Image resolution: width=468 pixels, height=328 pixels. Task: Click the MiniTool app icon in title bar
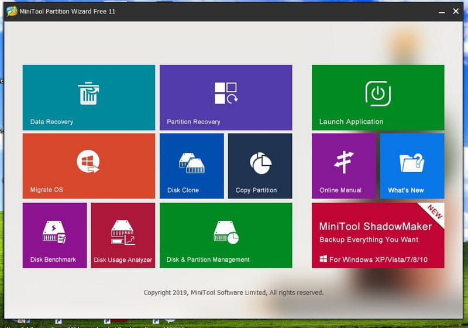click(x=12, y=11)
